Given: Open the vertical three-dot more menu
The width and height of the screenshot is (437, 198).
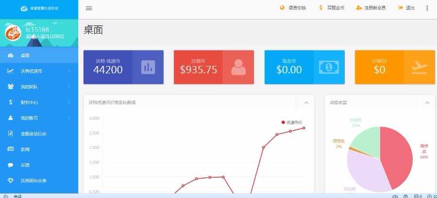Looking at the screenshot, I should 427,8.
